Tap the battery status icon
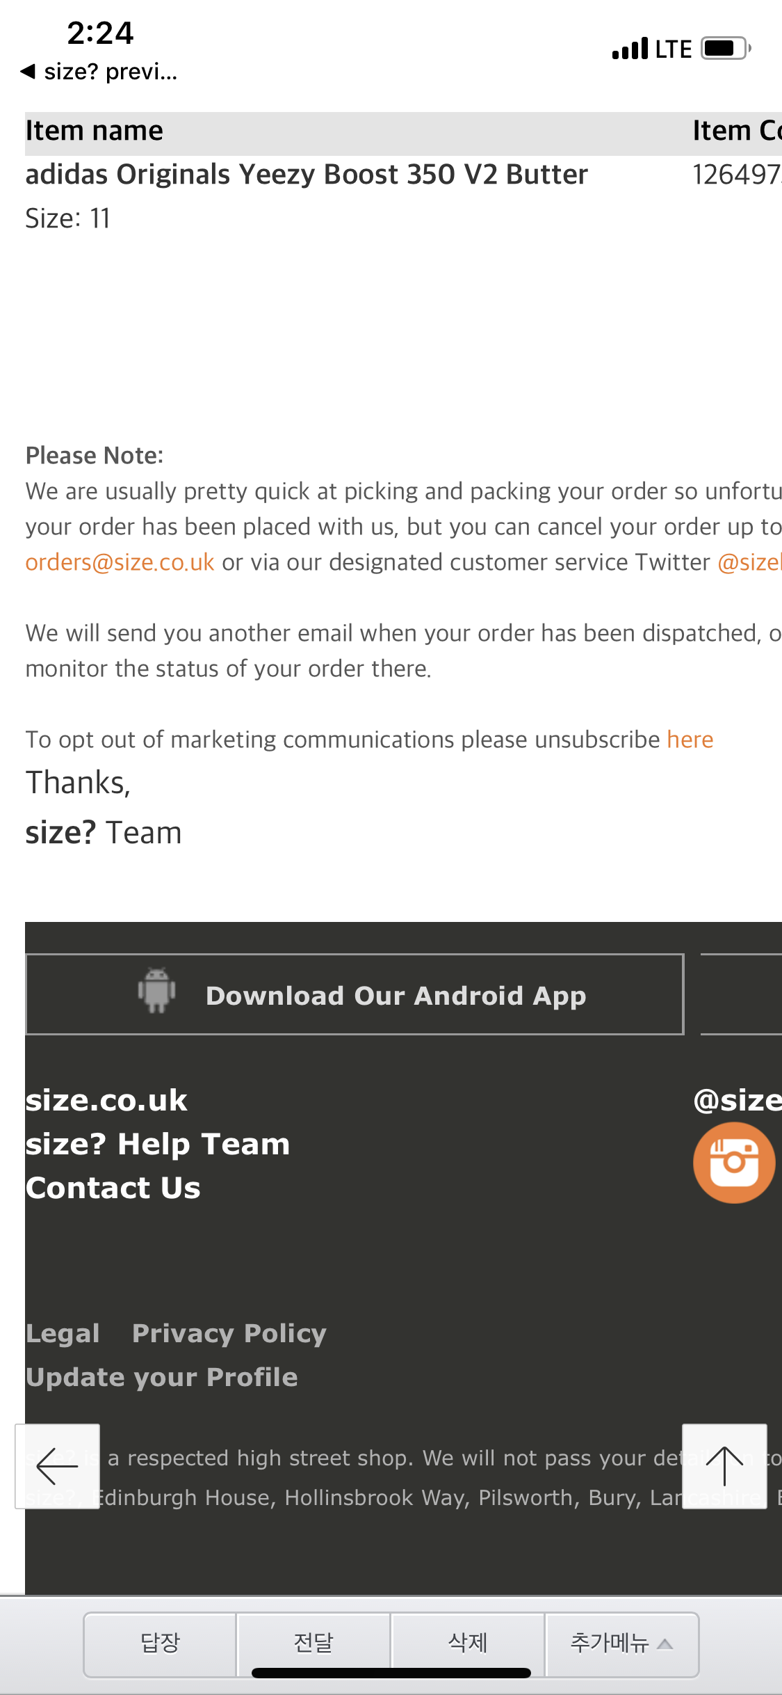782x1695 pixels. 726,49
